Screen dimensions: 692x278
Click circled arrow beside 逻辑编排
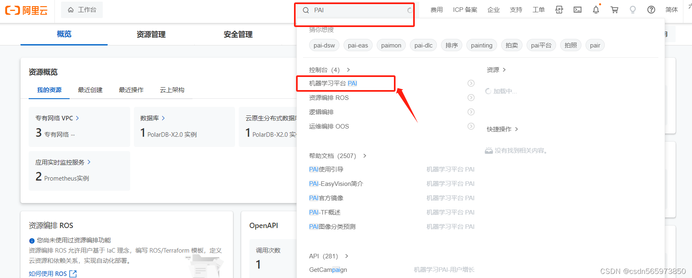point(471,112)
